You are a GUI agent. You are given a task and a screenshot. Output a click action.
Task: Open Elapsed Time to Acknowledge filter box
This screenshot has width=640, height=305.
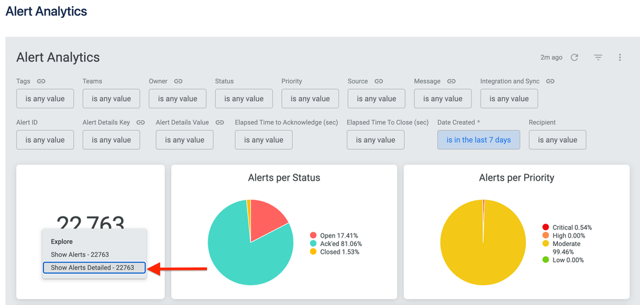[264, 140]
